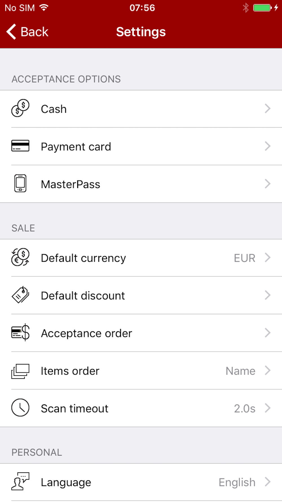Tap the Cash coins icon
The image size is (282, 502).
click(x=20, y=108)
